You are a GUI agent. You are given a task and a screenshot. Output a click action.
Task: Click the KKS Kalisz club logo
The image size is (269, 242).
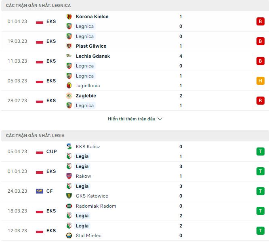[x=69, y=147]
